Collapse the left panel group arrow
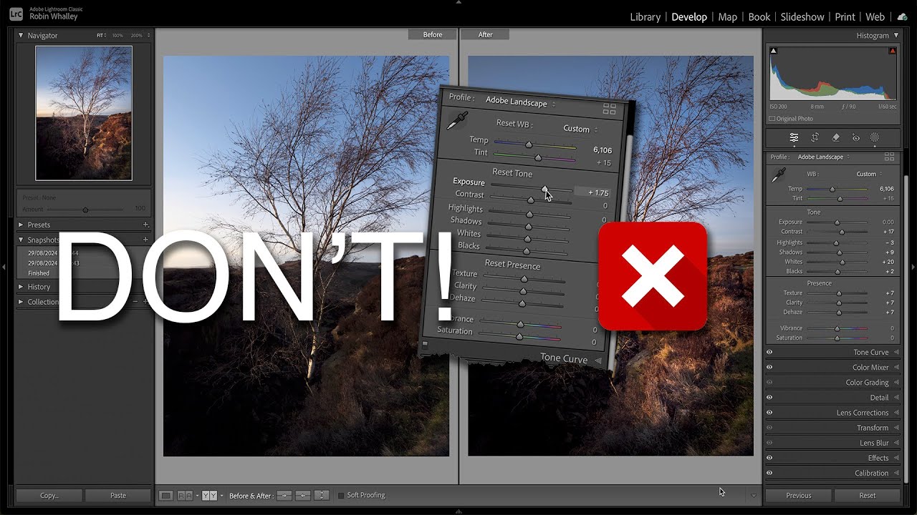The image size is (917, 515). click(4, 267)
